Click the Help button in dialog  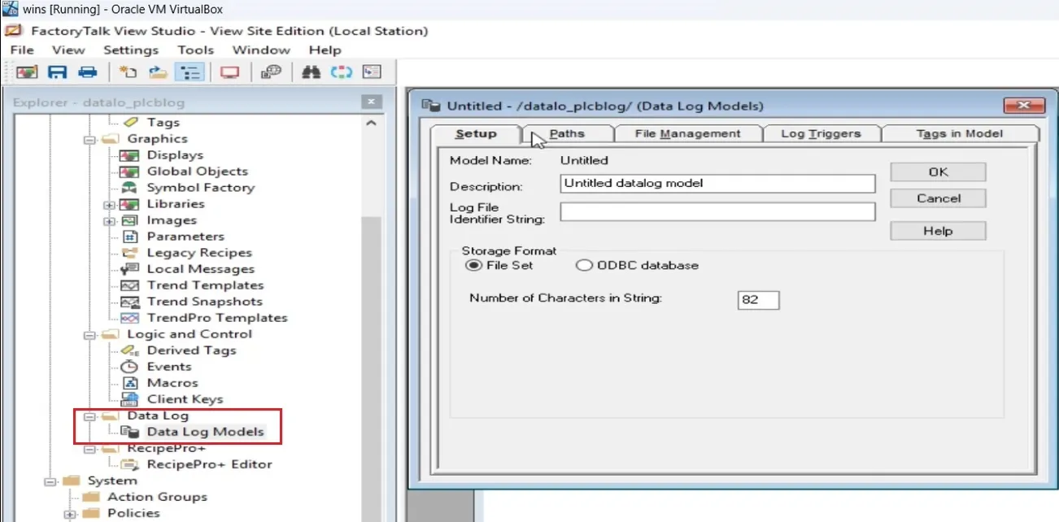pyautogui.click(x=938, y=231)
